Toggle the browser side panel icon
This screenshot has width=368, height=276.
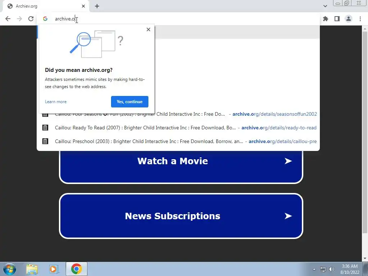337,19
